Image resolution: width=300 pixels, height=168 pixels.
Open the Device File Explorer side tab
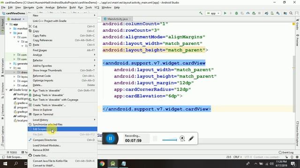coord(298,134)
